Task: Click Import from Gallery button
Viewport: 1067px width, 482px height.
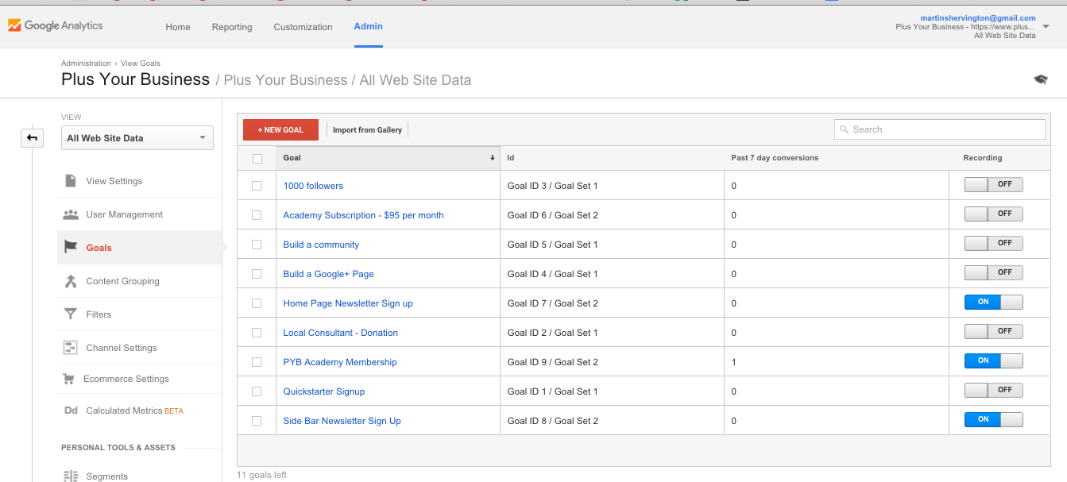Action: click(x=367, y=129)
